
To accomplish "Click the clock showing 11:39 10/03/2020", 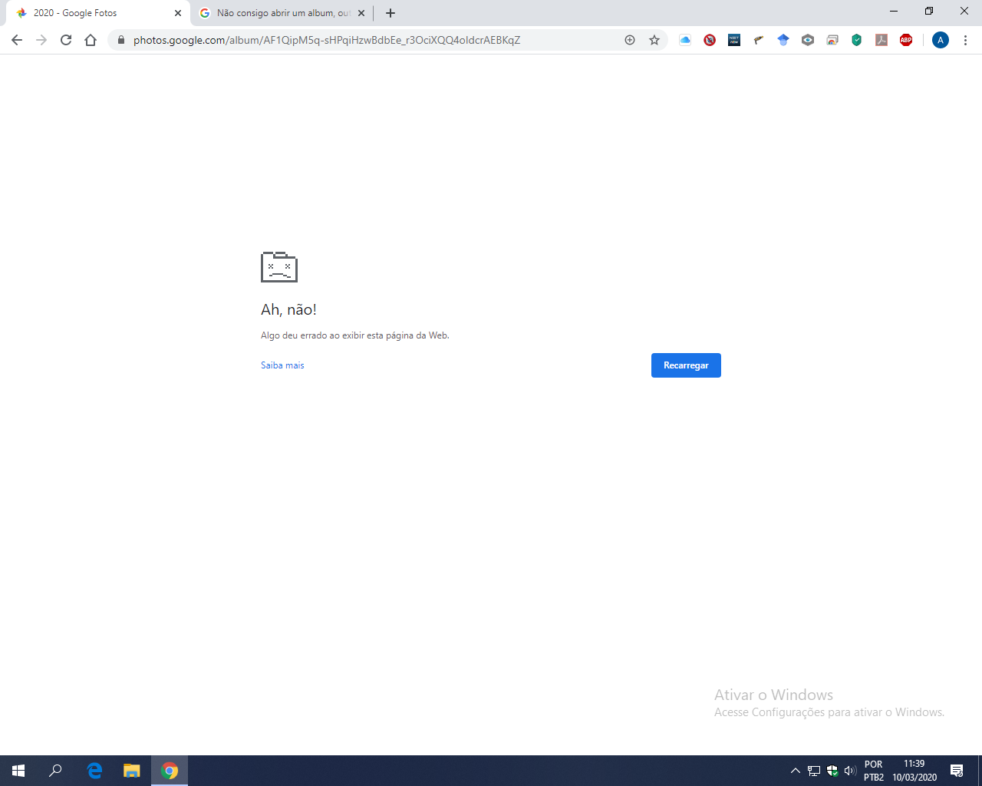I will 914,771.
